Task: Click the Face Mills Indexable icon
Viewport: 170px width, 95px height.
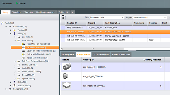Action: (x=23, y=47)
